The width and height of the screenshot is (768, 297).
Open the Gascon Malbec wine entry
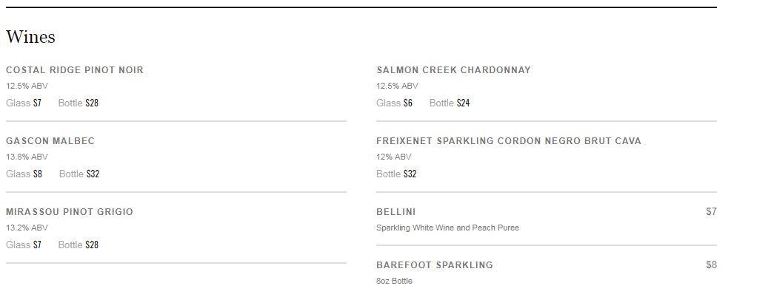tap(50, 141)
